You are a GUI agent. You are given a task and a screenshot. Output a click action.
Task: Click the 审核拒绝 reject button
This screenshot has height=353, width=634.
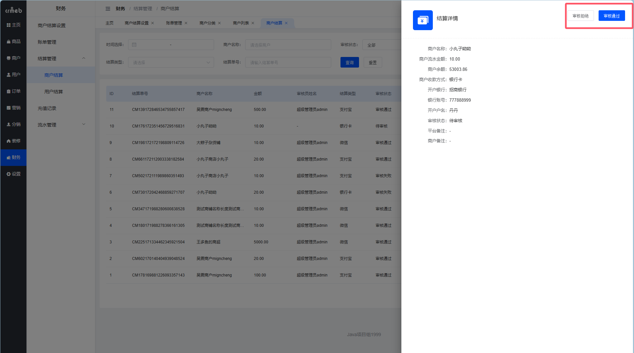(580, 16)
